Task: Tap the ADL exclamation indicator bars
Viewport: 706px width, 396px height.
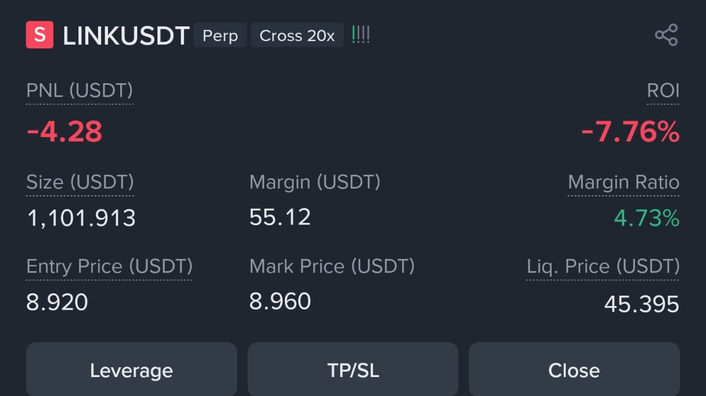Action: click(360, 35)
